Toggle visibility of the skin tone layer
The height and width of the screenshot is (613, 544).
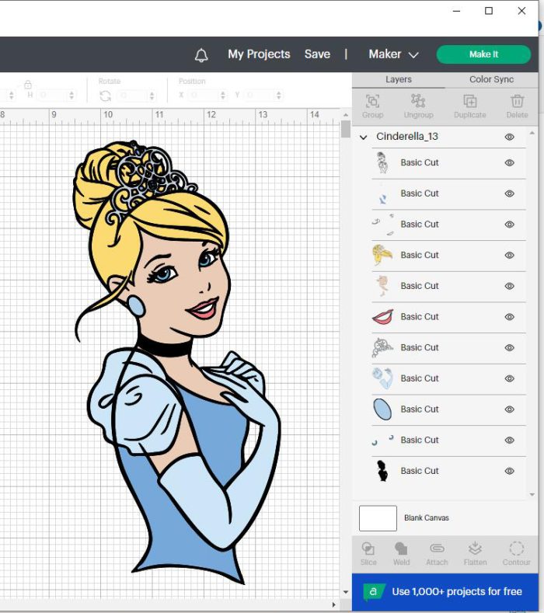click(x=509, y=286)
